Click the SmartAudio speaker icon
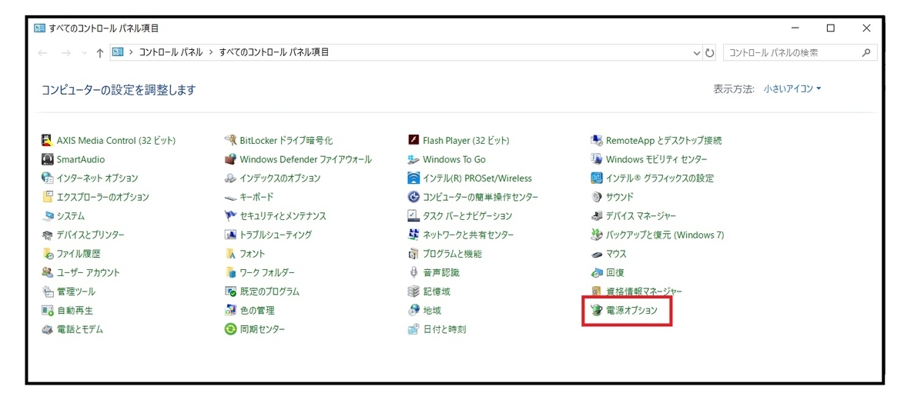The height and width of the screenshot is (413, 924). pyautogui.click(x=48, y=159)
